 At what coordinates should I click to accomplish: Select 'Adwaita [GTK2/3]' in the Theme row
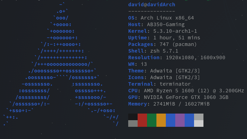click(x=175, y=71)
